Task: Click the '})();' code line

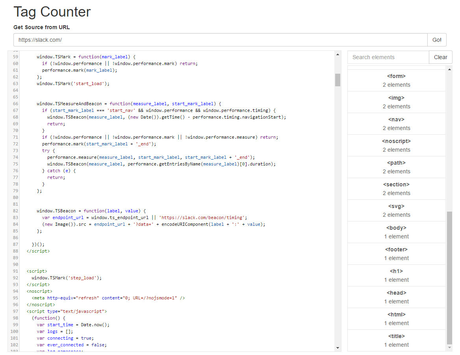Action: (x=38, y=244)
